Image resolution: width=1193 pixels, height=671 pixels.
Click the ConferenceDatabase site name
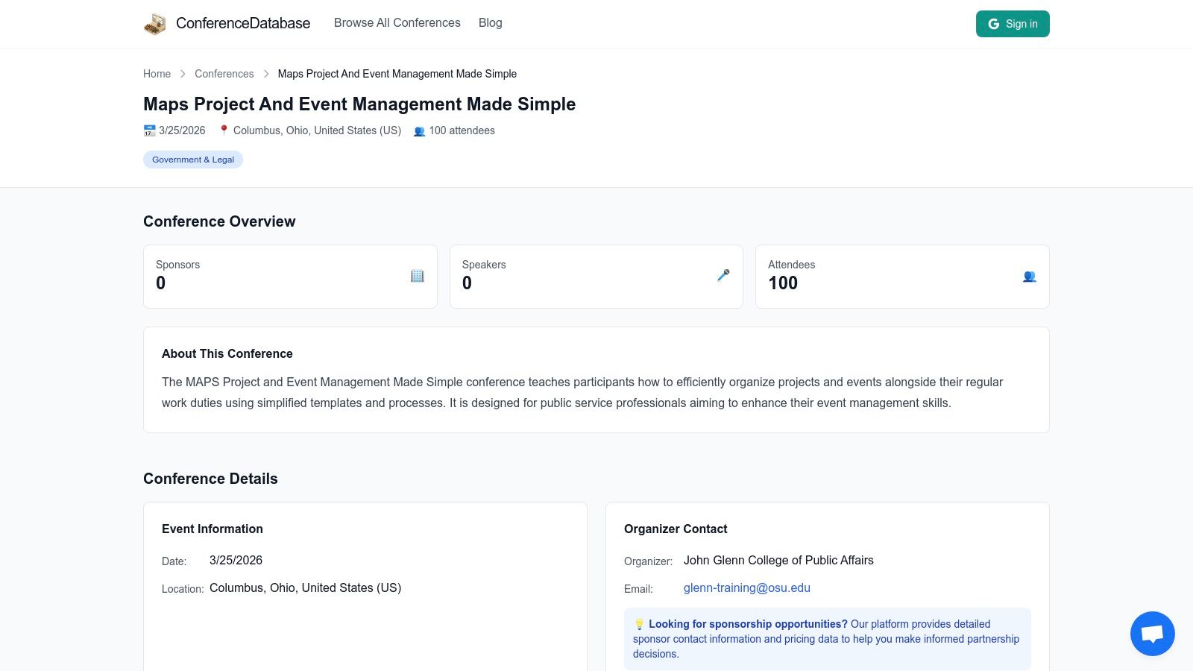tap(242, 24)
